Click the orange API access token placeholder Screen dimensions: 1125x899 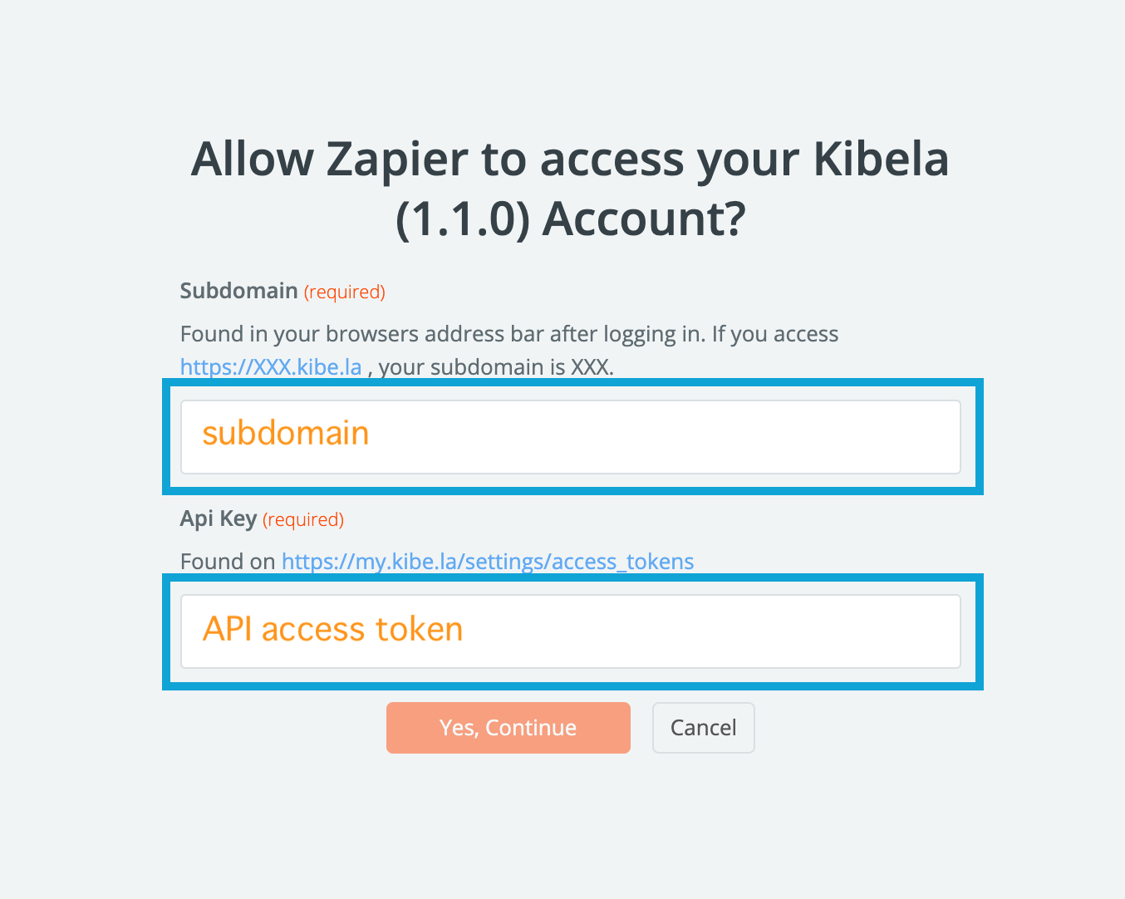[332, 629]
